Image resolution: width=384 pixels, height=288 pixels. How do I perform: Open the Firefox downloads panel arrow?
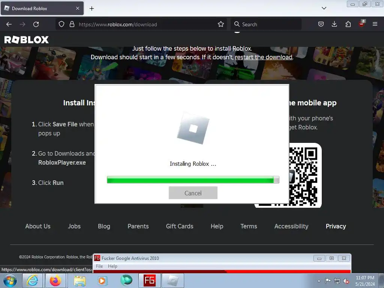point(334,24)
